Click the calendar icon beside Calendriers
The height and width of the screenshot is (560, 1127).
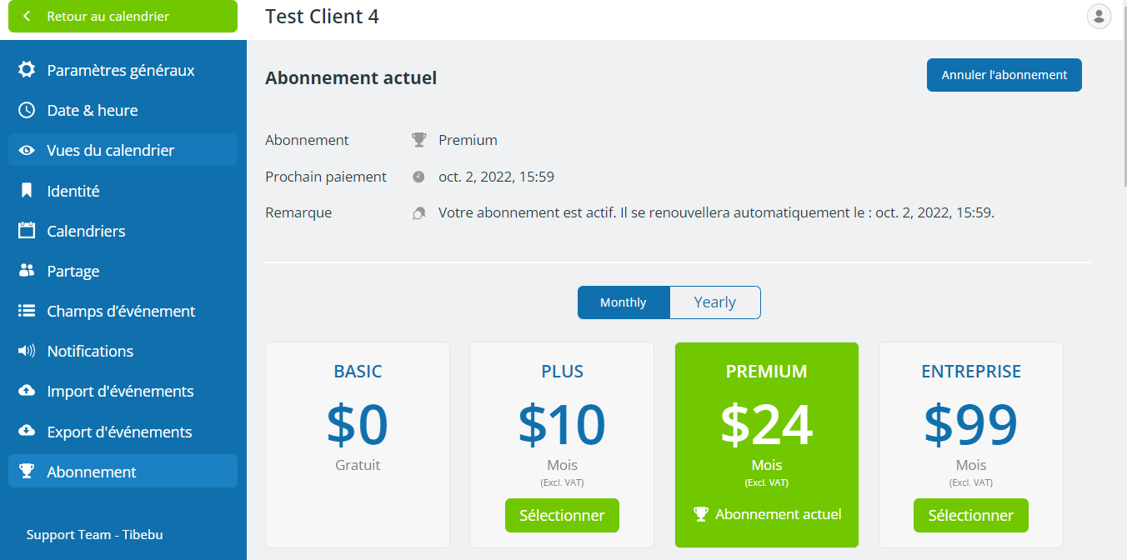[x=27, y=231]
